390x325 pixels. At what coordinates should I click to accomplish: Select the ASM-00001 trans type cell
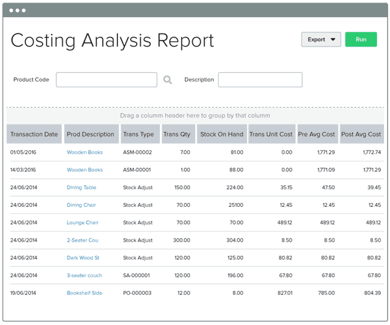(137, 170)
